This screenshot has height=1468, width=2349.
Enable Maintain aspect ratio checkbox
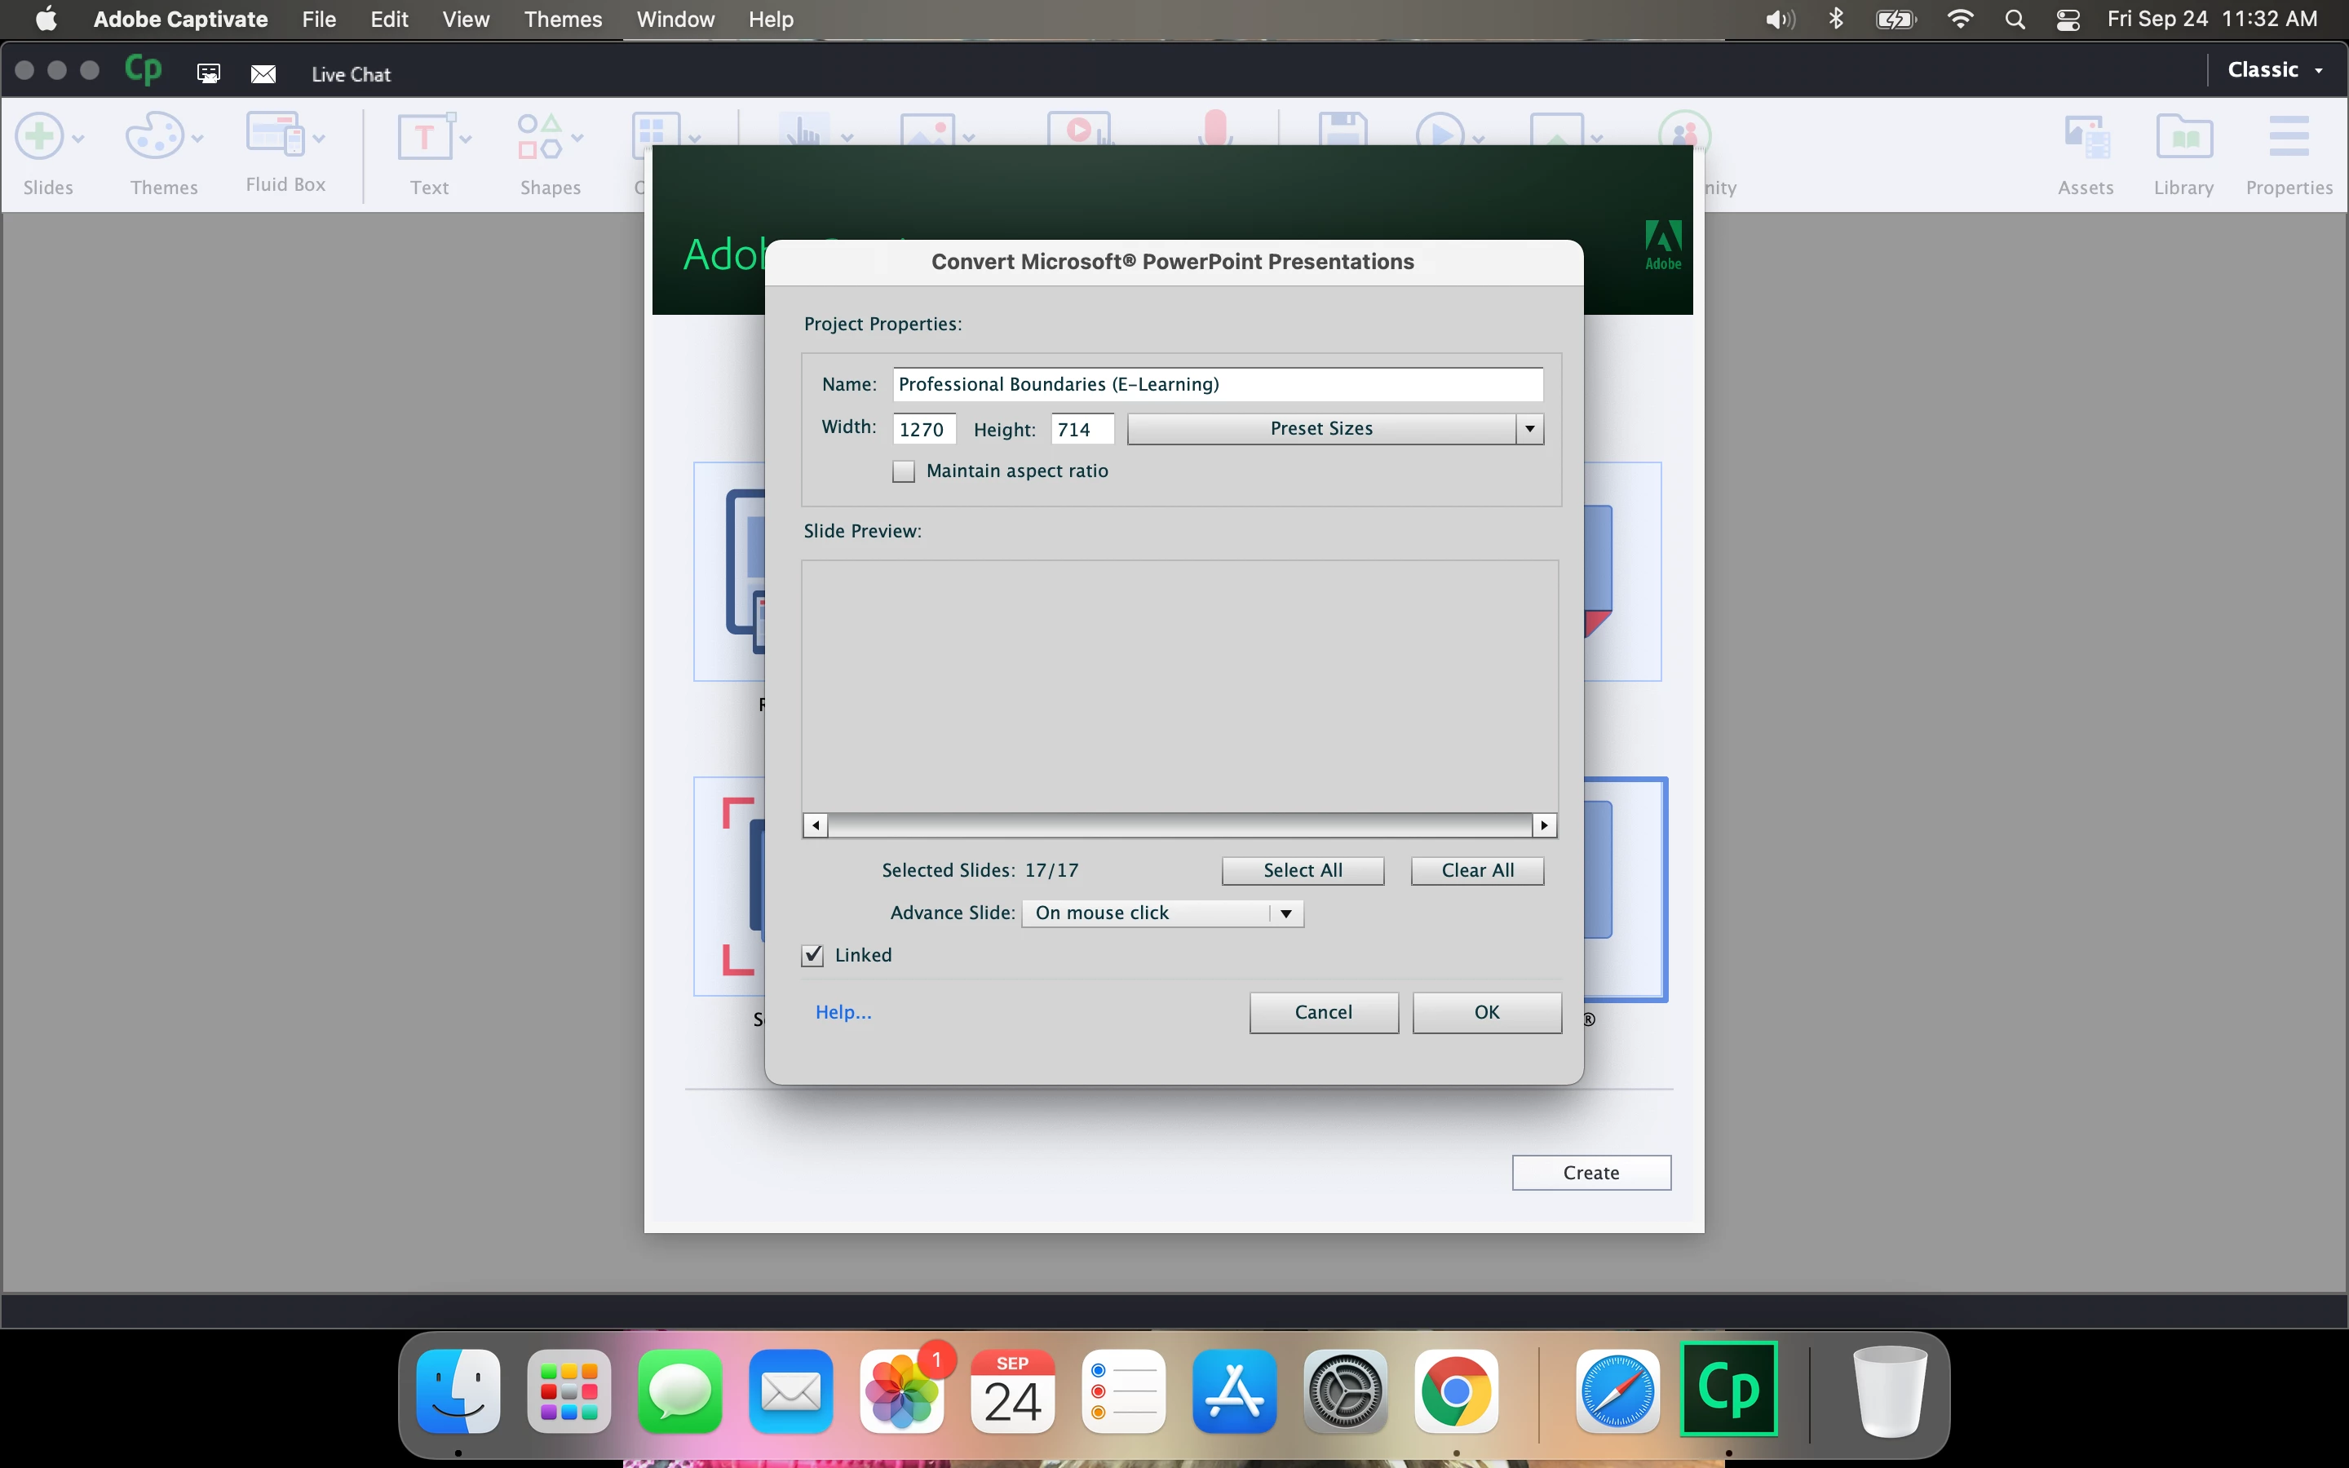(x=904, y=472)
